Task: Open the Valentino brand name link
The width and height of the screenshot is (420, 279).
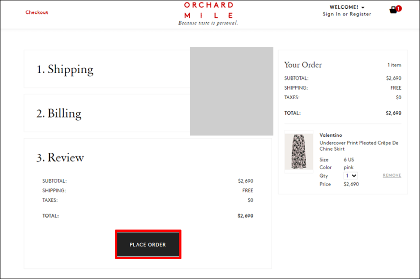Action: point(331,135)
